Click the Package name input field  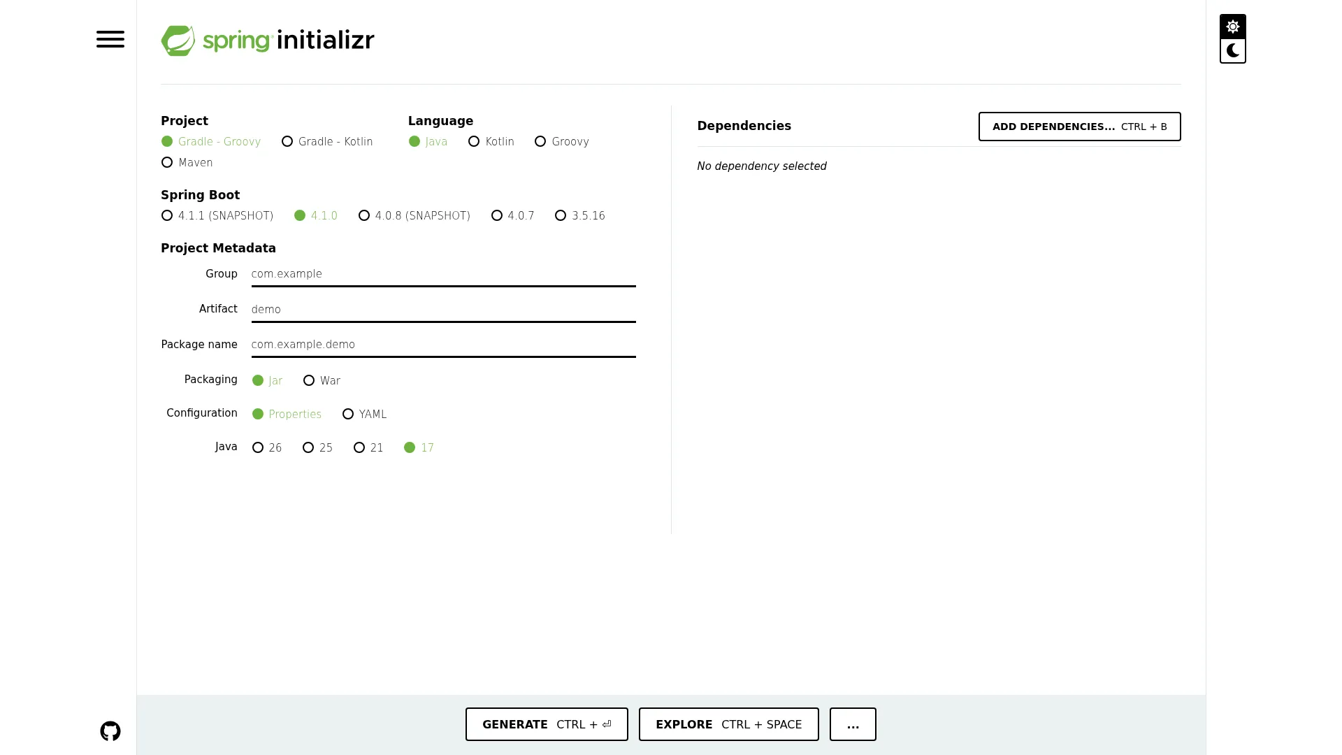444,345
